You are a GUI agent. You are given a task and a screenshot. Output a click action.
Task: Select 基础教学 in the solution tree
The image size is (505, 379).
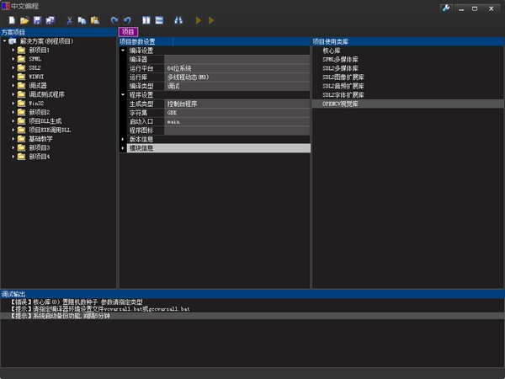(41, 139)
